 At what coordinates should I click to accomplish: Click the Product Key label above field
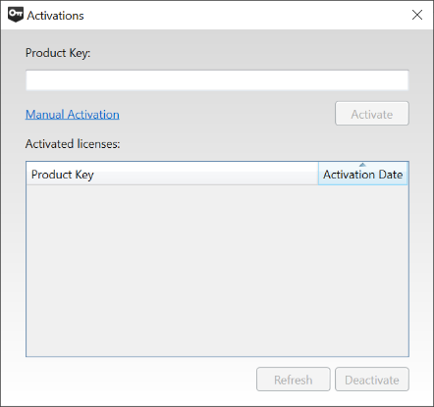pyautogui.click(x=58, y=53)
